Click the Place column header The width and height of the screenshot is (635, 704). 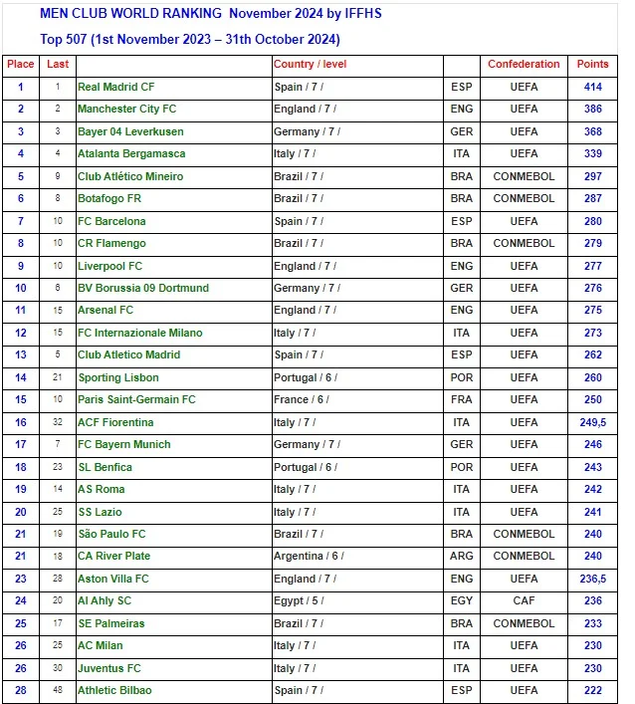[21, 64]
